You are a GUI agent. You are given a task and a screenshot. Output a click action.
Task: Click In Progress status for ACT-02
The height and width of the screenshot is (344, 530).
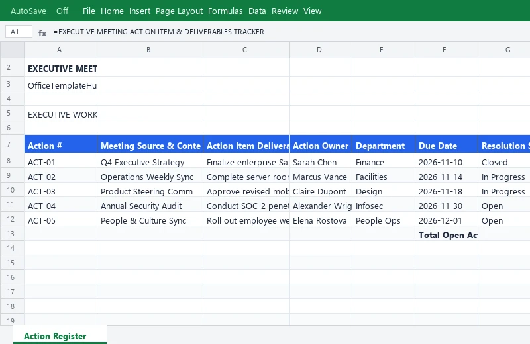[x=504, y=177]
